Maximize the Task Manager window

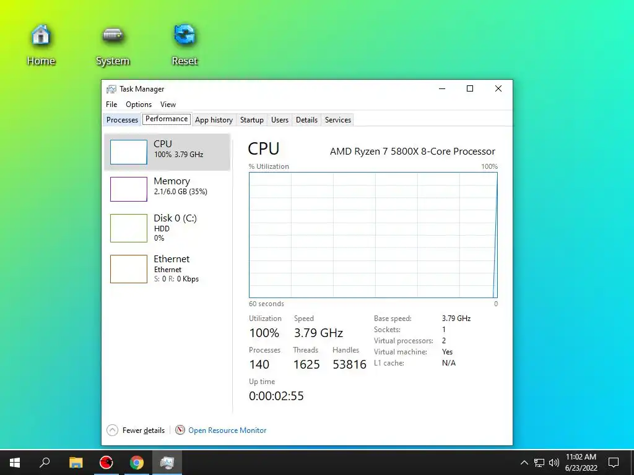click(x=470, y=89)
